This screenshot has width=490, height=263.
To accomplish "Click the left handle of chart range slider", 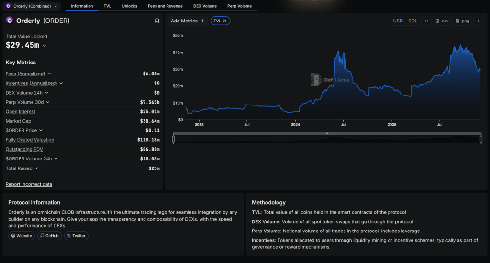I will click(173, 139).
